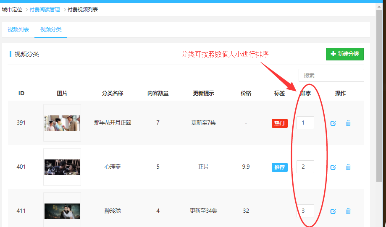Image resolution: width=386 pixels, height=227 pixels.
Task: Click edit icon for 那年花开月正圆 row
Action: [333, 123]
